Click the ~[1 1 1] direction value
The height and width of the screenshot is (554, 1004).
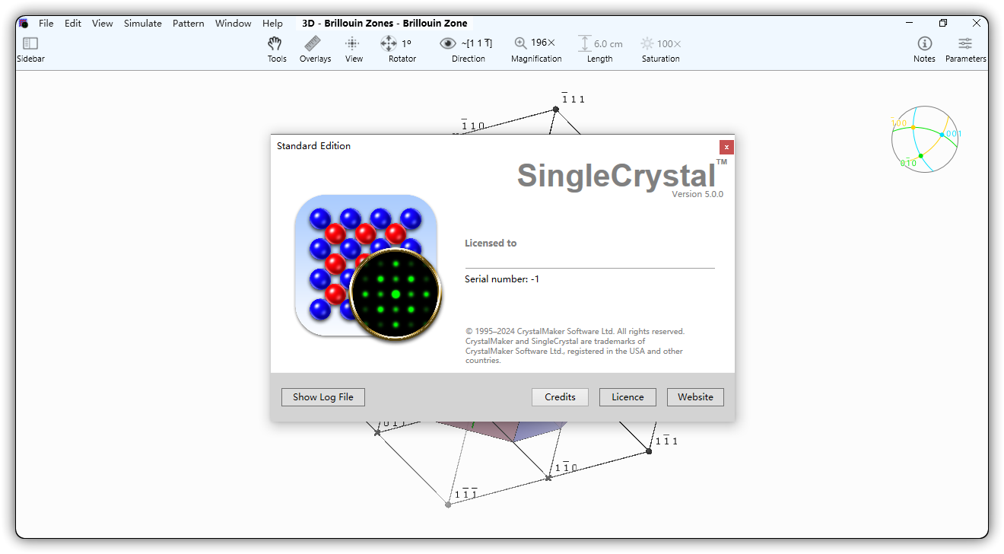coord(477,43)
